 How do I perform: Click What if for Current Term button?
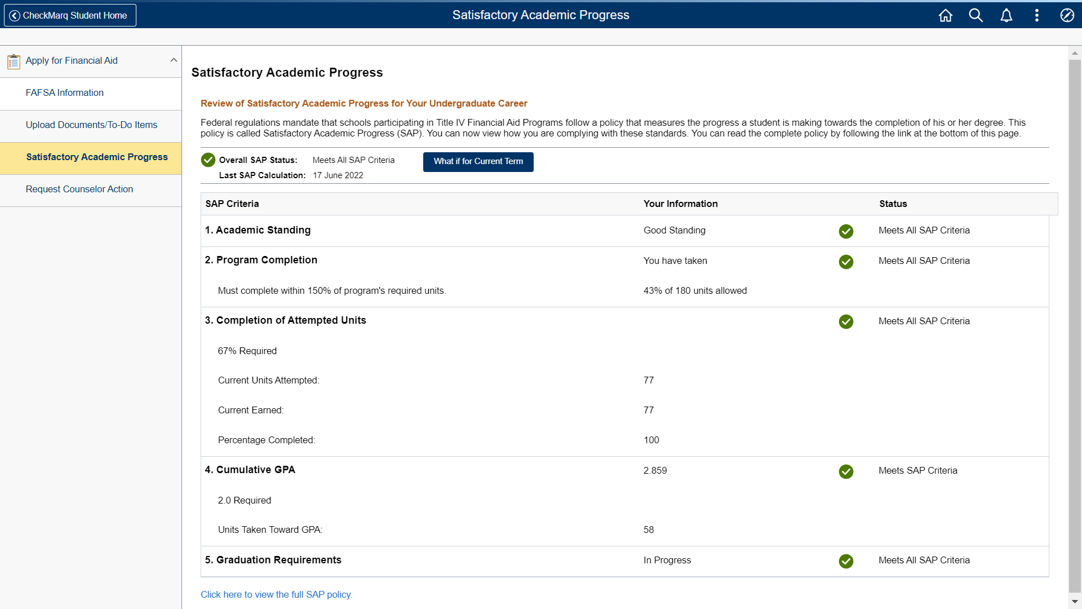478,162
